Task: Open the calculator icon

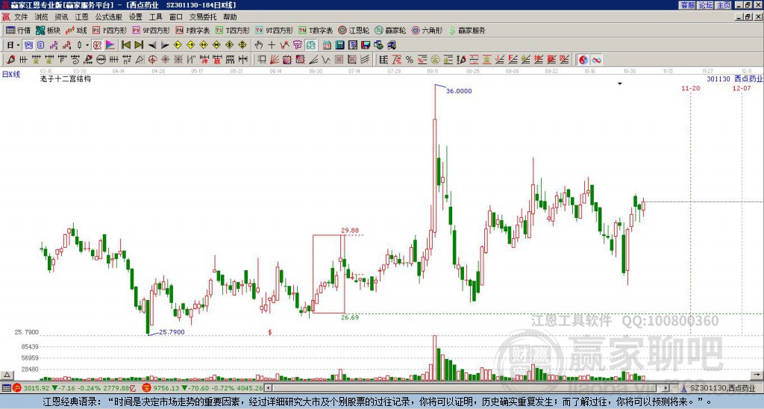Action: 340,45
